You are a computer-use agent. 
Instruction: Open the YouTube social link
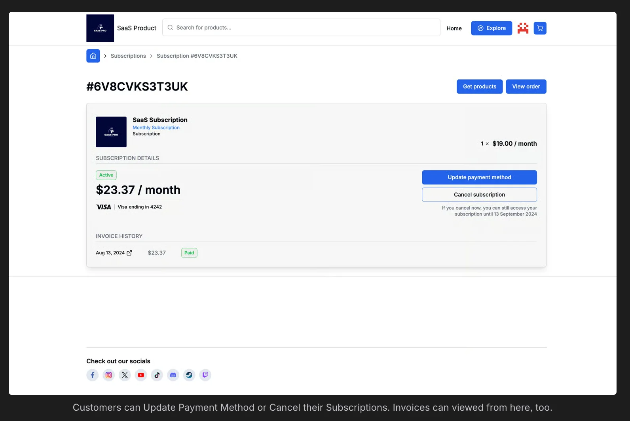(x=141, y=375)
